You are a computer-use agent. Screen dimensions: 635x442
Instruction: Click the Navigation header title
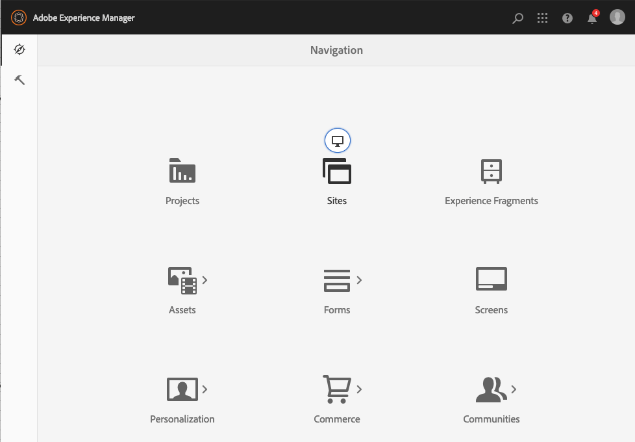point(336,49)
